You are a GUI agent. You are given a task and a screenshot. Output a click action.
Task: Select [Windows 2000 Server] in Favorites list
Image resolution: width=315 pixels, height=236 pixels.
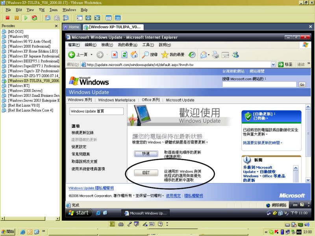25,90
